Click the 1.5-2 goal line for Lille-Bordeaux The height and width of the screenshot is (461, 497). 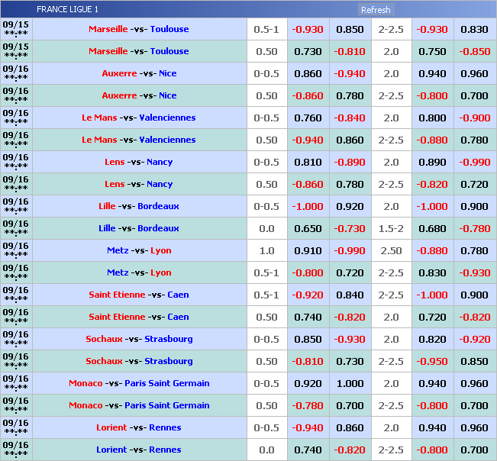pos(391,228)
